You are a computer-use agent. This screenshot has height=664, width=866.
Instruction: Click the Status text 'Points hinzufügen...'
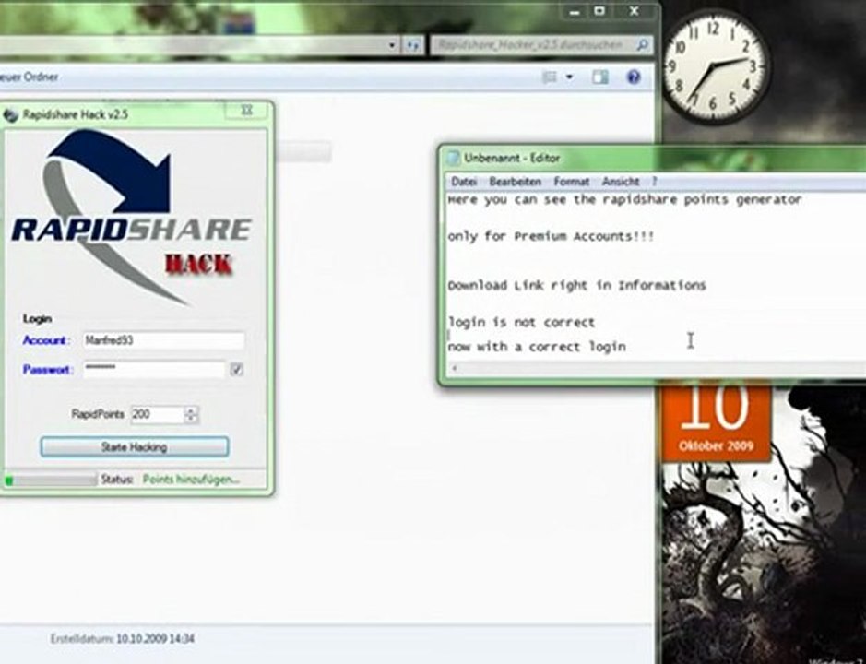click(x=191, y=480)
